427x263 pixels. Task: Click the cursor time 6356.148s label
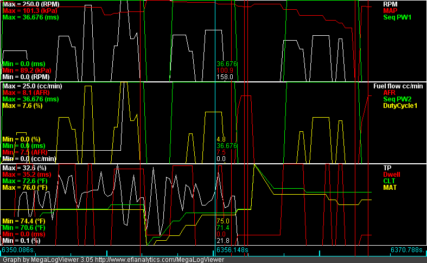232,250
